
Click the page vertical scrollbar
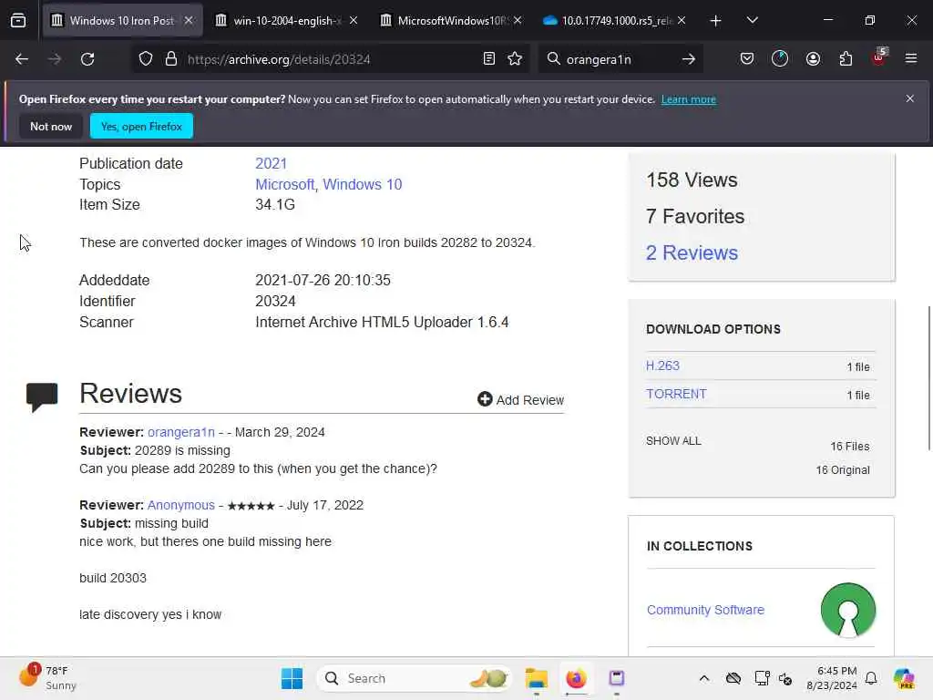(x=928, y=378)
